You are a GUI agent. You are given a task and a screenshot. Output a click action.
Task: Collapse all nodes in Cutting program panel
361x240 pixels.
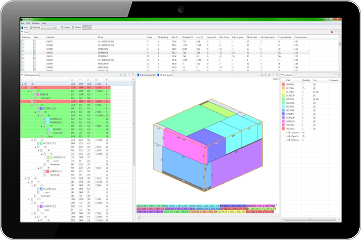120,75
